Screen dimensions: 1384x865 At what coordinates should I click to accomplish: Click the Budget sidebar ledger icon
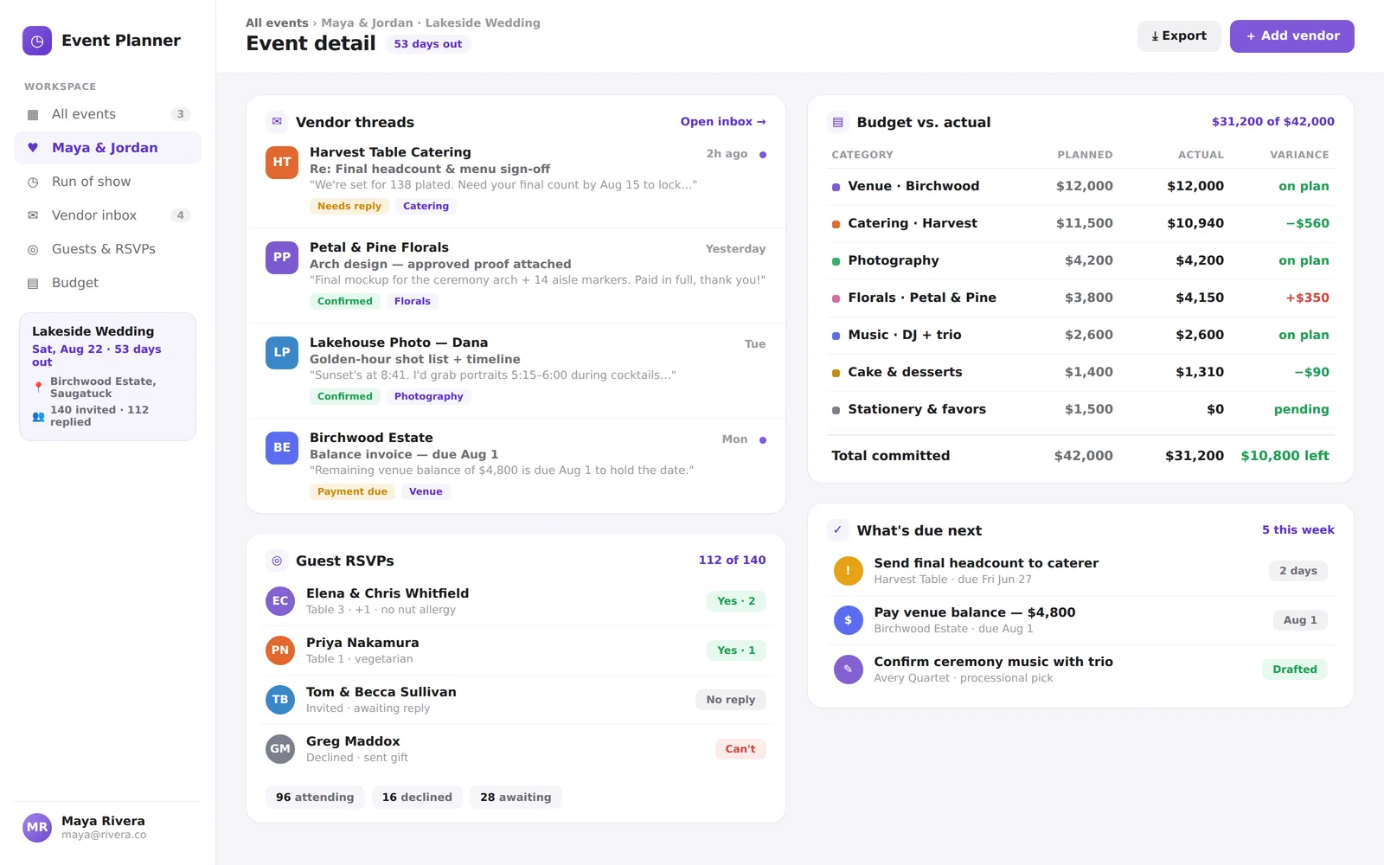tap(33, 283)
